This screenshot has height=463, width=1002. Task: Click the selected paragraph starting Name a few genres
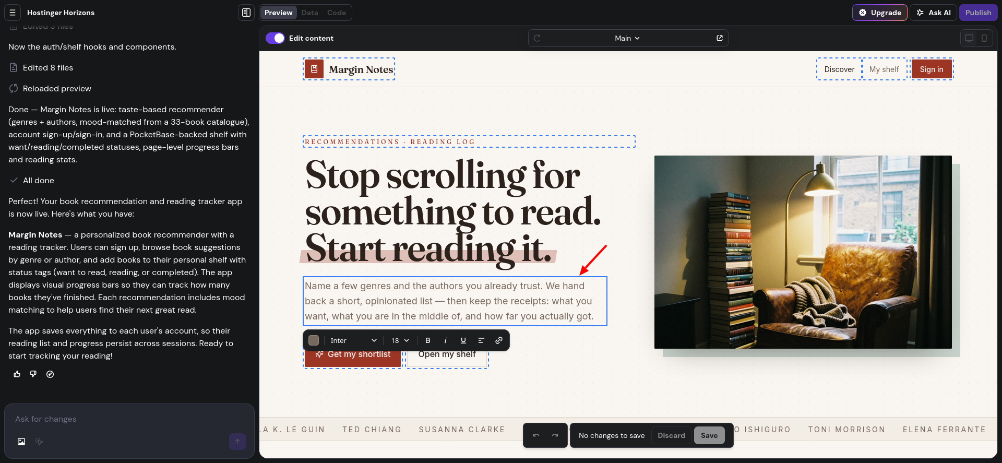(x=455, y=301)
